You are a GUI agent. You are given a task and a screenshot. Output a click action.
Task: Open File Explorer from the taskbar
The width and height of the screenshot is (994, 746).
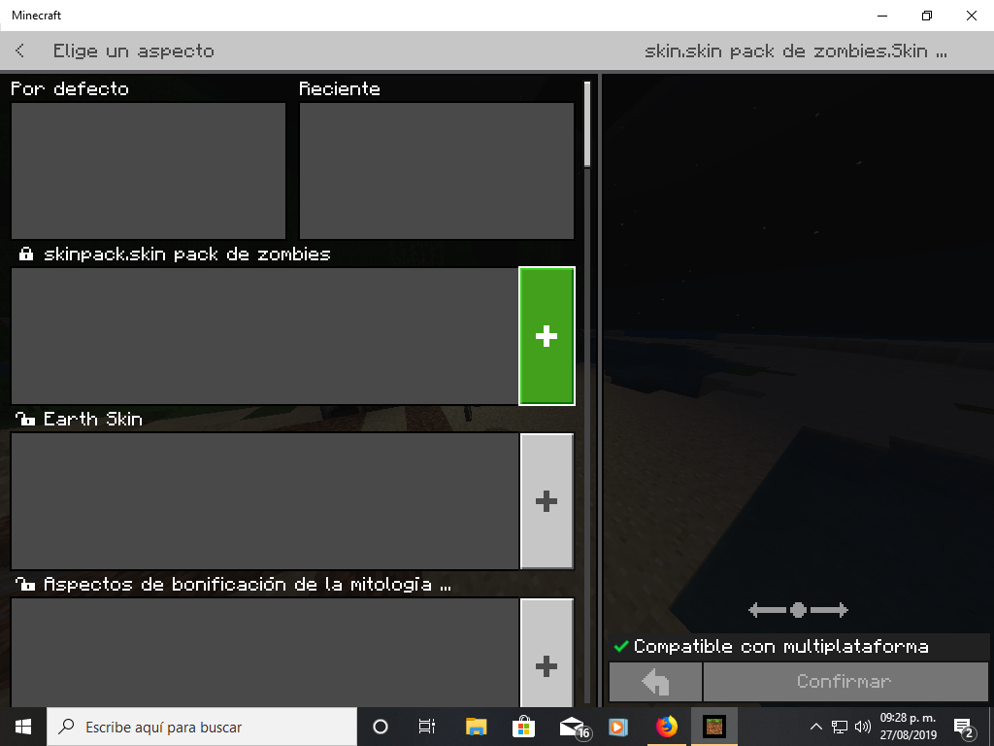(476, 727)
